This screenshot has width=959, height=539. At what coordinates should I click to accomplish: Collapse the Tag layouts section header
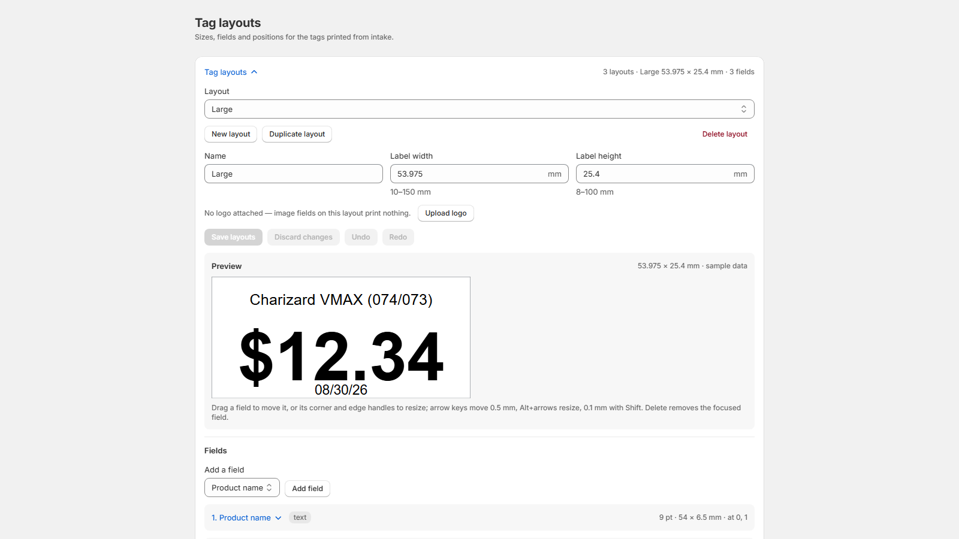coord(231,72)
